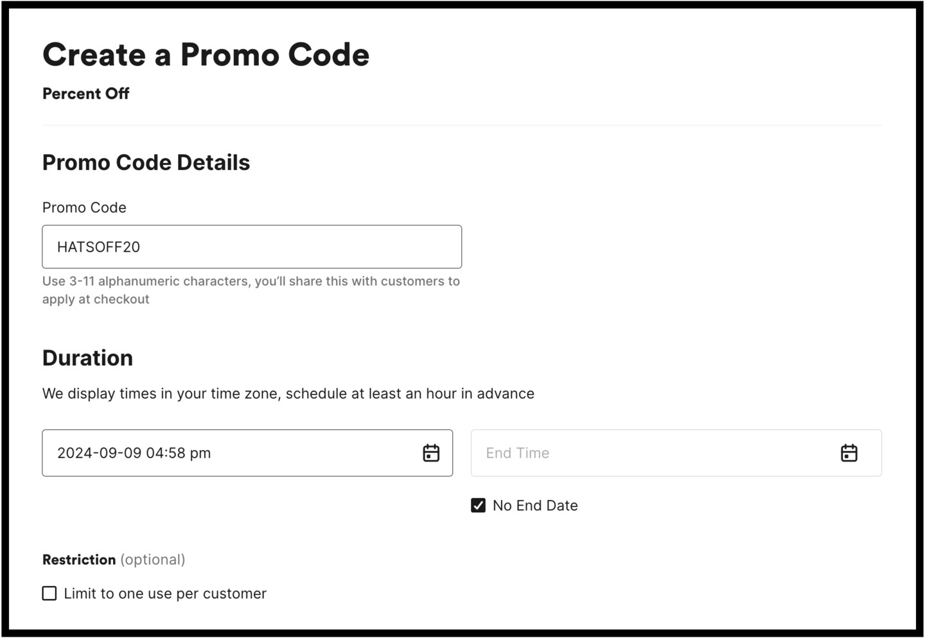Enable Limit to one use per customer
Screen dimensions: 925x638
tap(49, 594)
